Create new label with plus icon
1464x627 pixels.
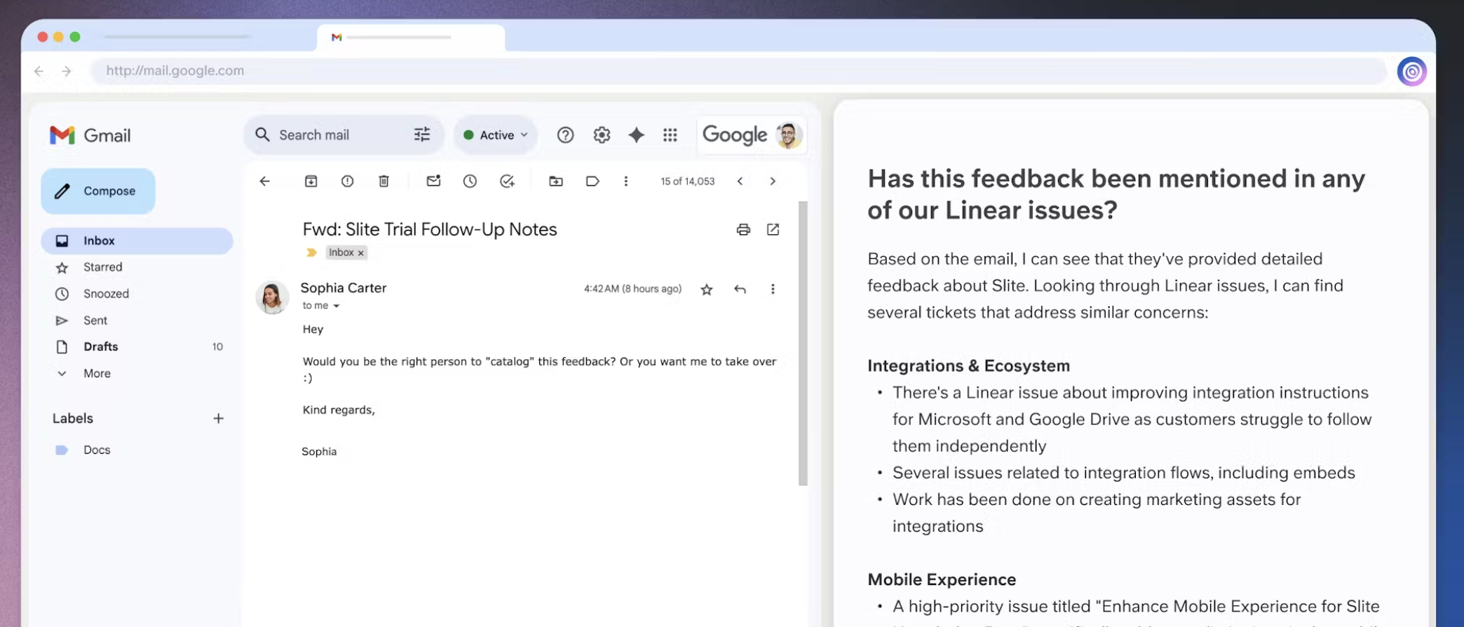click(218, 419)
